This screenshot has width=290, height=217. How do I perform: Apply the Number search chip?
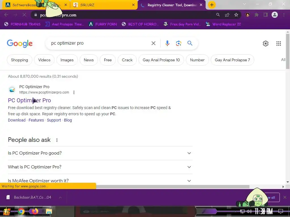pyautogui.click(x=197, y=60)
